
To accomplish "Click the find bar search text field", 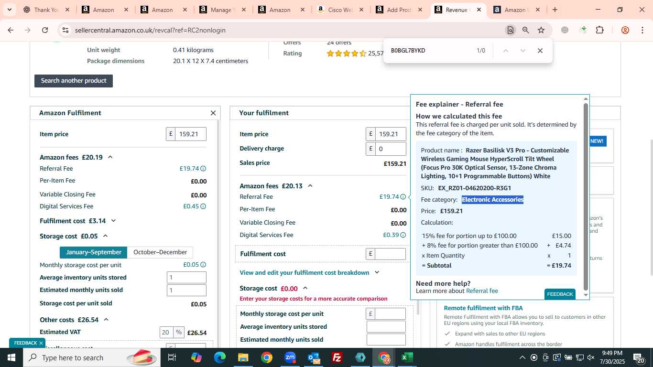I will (x=430, y=51).
